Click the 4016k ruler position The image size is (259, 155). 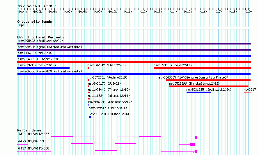(203, 12)
